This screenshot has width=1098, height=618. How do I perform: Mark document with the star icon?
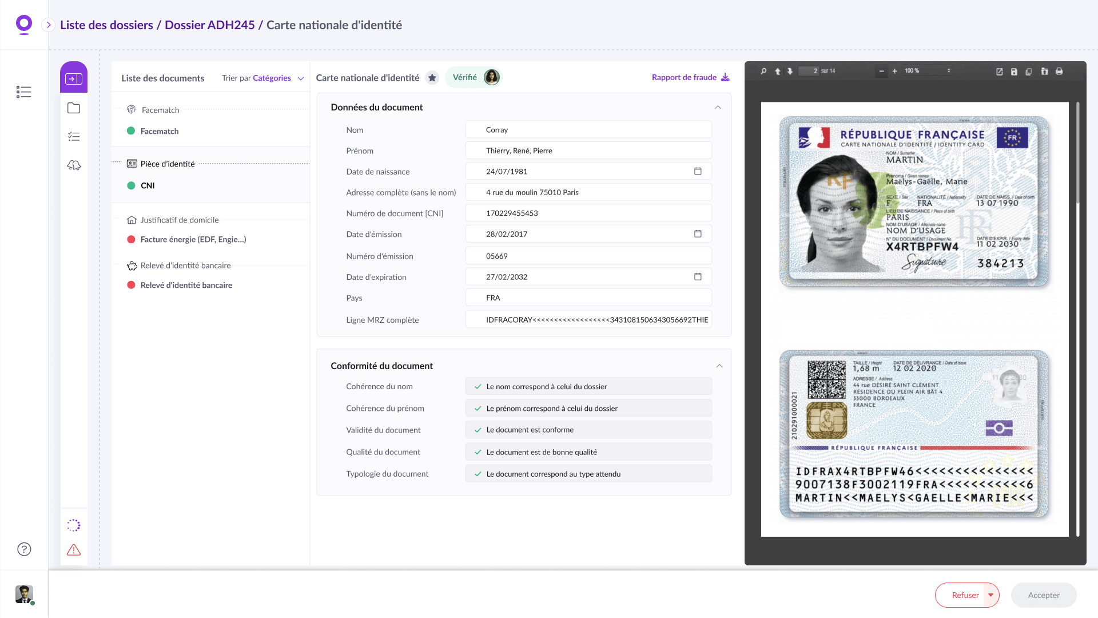[x=432, y=78]
